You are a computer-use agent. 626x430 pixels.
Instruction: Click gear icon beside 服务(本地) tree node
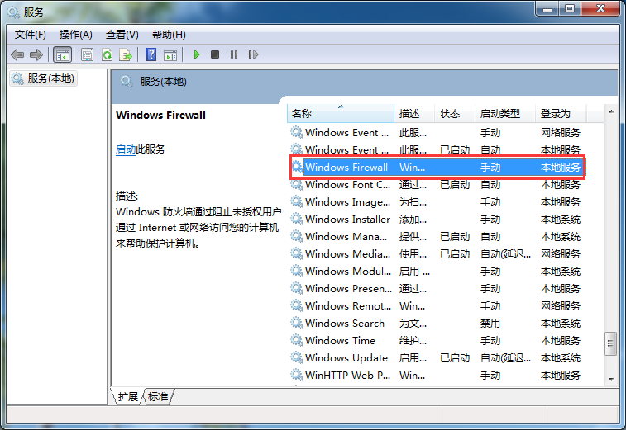(17, 78)
